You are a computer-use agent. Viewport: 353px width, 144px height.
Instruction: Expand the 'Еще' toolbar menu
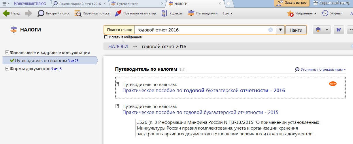pos(228,13)
